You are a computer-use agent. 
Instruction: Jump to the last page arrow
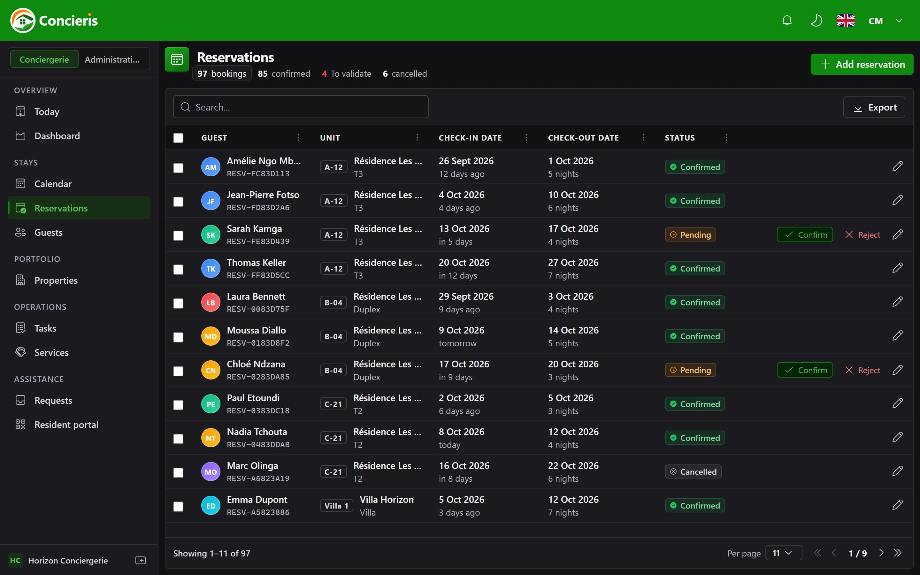coord(898,553)
